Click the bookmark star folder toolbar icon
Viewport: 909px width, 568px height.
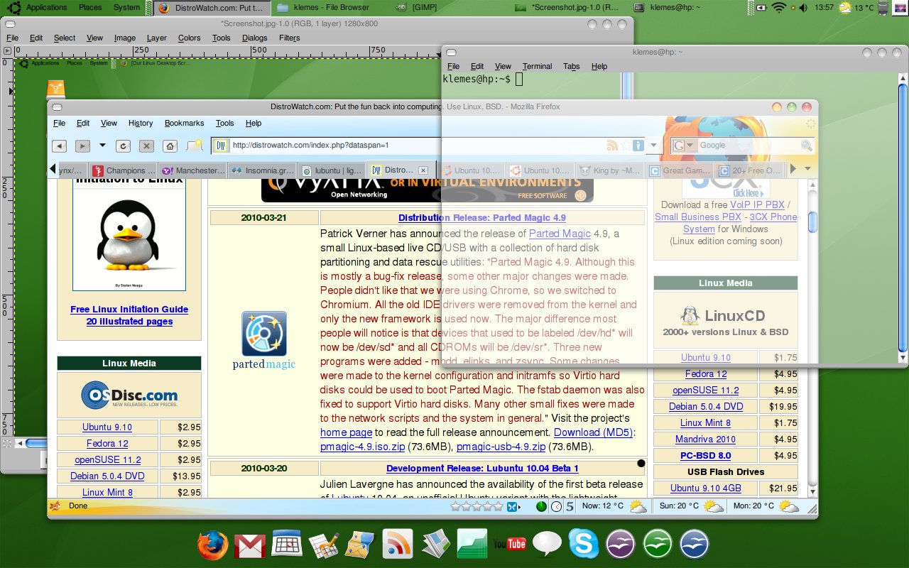point(195,146)
